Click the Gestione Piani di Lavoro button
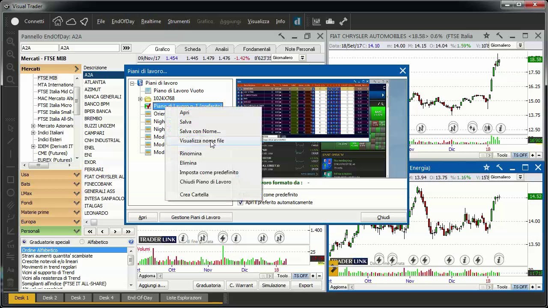 point(196,217)
